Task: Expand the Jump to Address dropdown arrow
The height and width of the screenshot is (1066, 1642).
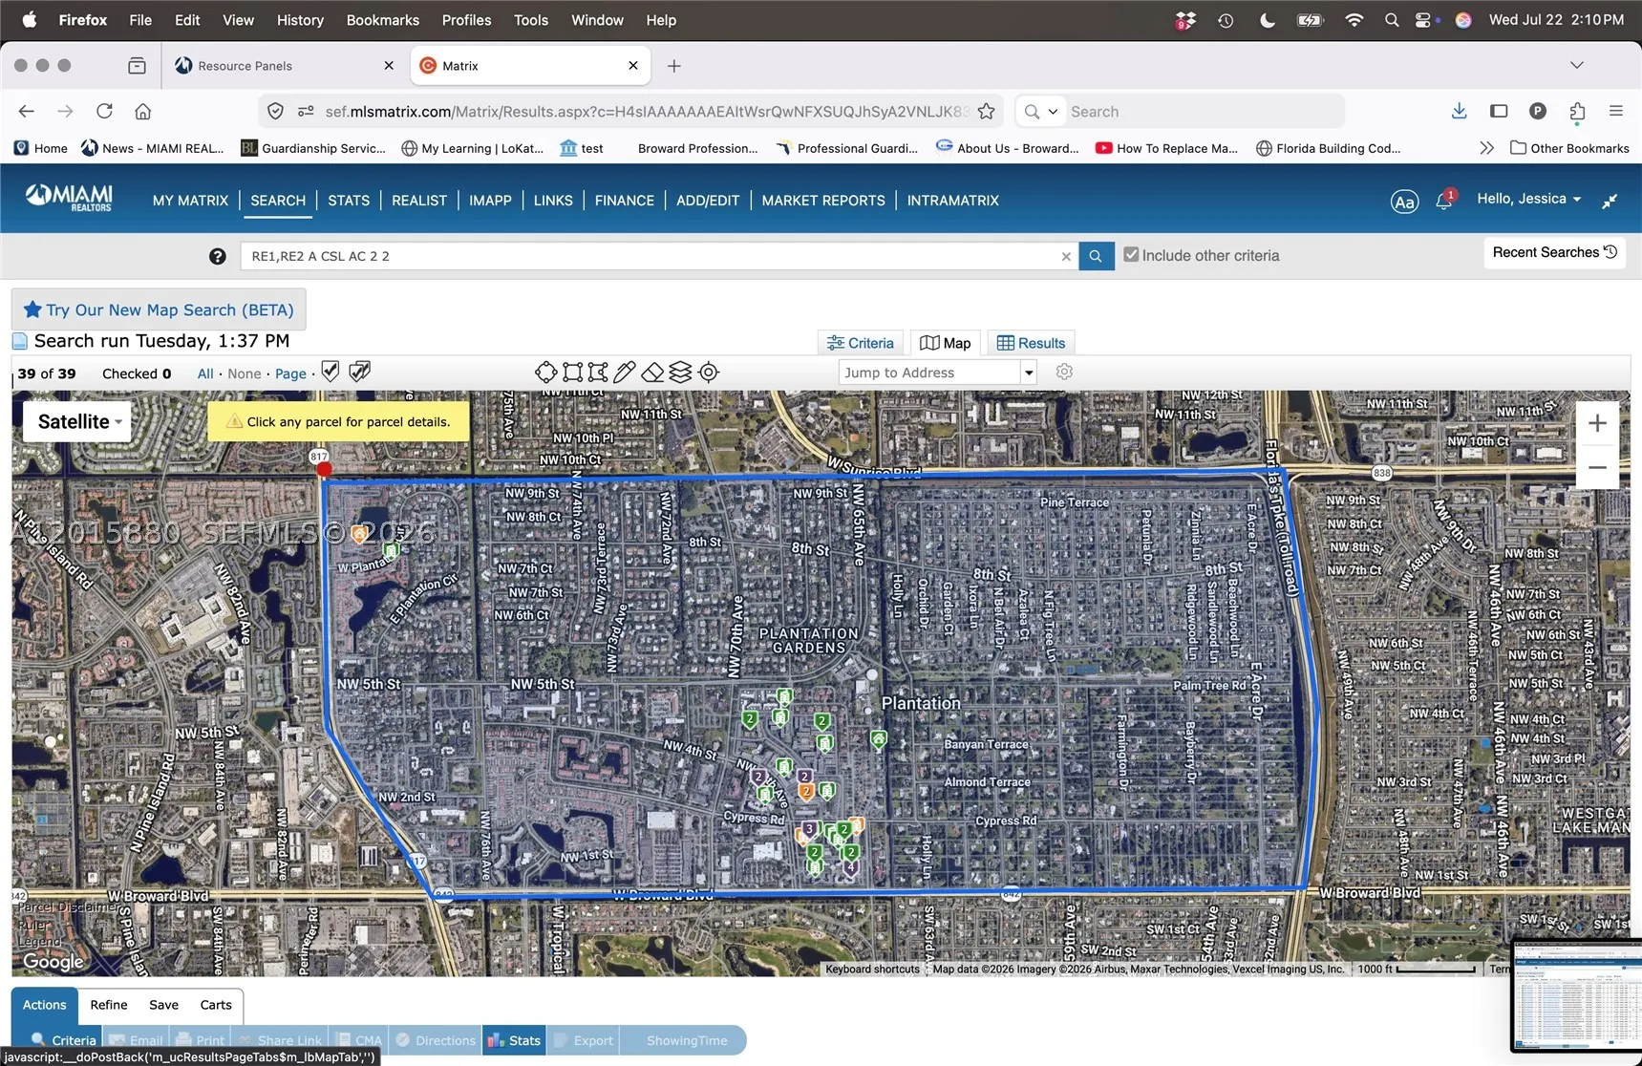Action: point(1029,373)
